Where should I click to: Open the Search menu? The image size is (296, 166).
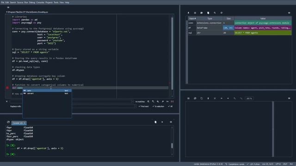pos(13,2)
